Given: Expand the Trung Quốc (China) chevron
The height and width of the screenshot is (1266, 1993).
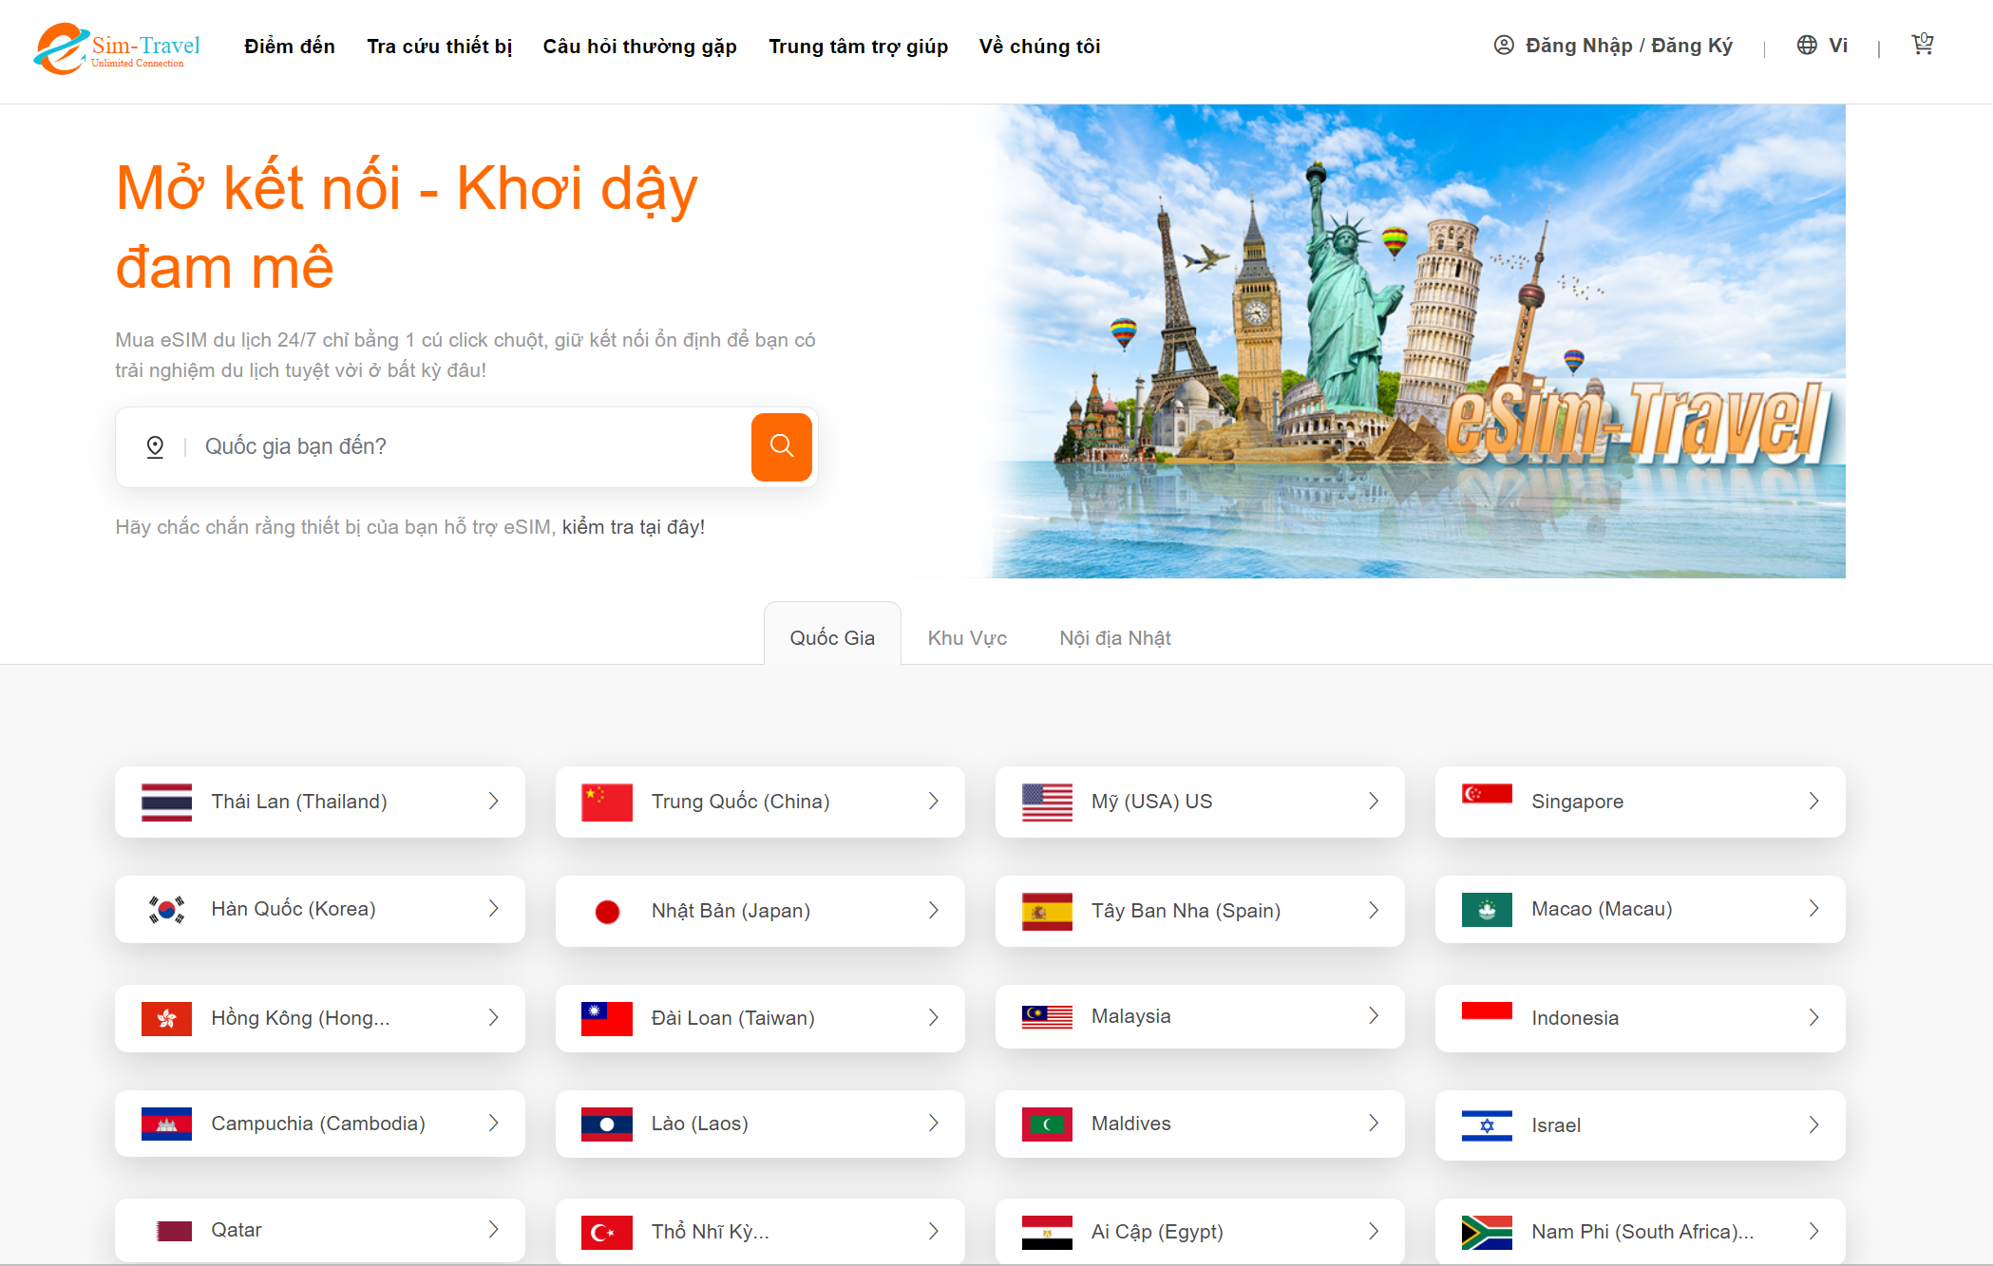Looking at the screenshot, I should pos(934,802).
